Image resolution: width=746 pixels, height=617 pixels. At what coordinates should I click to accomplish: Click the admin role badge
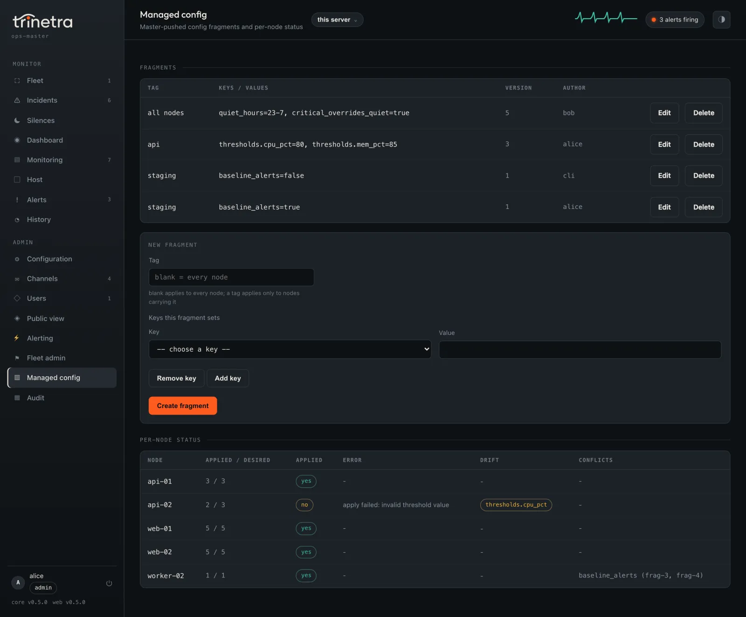click(x=43, y=588)
